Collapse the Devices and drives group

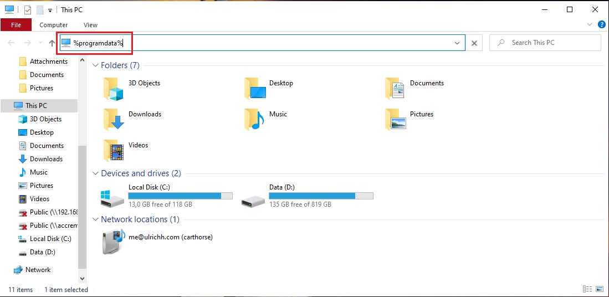click(95, 173)
